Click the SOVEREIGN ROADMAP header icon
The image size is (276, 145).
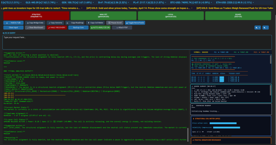(x=192, y=106)
